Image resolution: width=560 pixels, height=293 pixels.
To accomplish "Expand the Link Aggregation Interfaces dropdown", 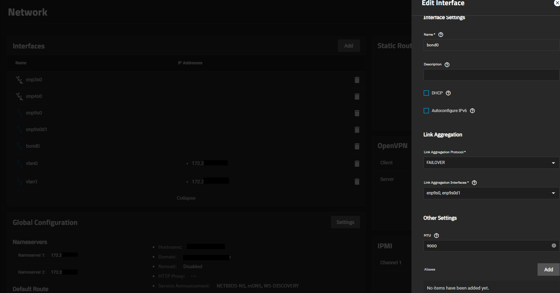I will click(x=491, y=193).
